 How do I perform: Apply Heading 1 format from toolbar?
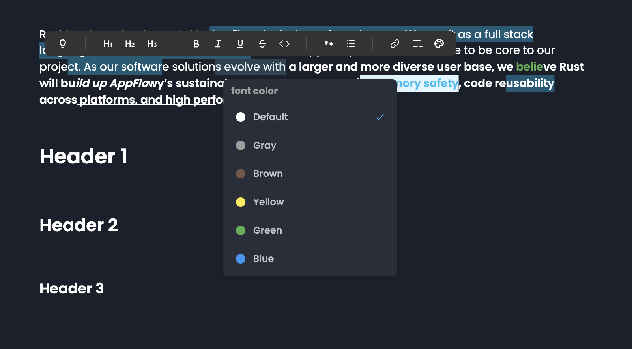tap(108, 44)
